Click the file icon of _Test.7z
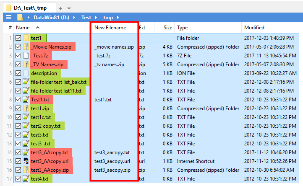Image resolution: width=303 pixels, height=186 pixels. click(x=26, y=56)
